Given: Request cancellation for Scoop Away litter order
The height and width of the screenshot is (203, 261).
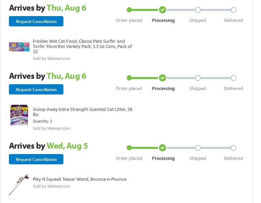Looking at the screenshot, I should [36, 89].
